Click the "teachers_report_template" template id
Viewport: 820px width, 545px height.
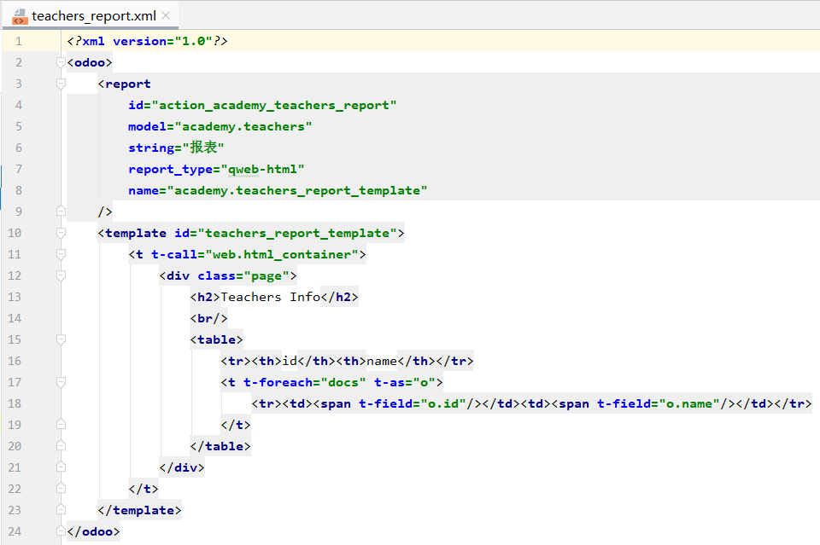(297, 234)
